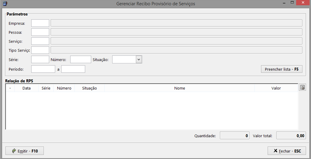Click the Empresa description field
The width and height of the screenshot is (311, 159).
click(177, 23)
